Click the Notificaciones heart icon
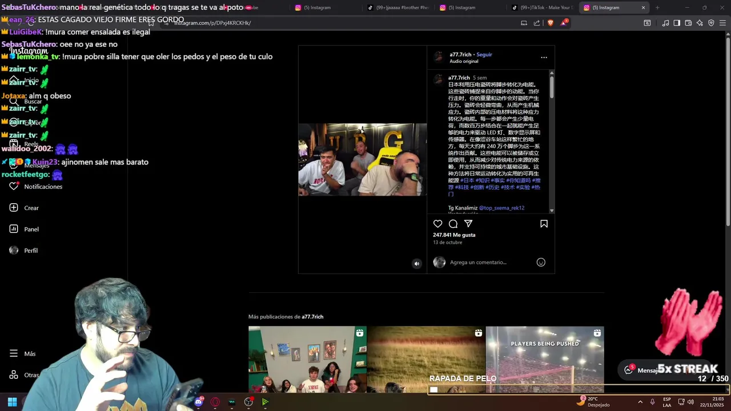The width and height of the screenshot is (731, 411). 14,186
